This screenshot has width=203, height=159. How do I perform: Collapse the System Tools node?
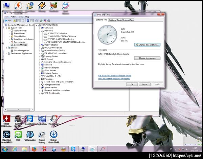(x=6, y=28)
